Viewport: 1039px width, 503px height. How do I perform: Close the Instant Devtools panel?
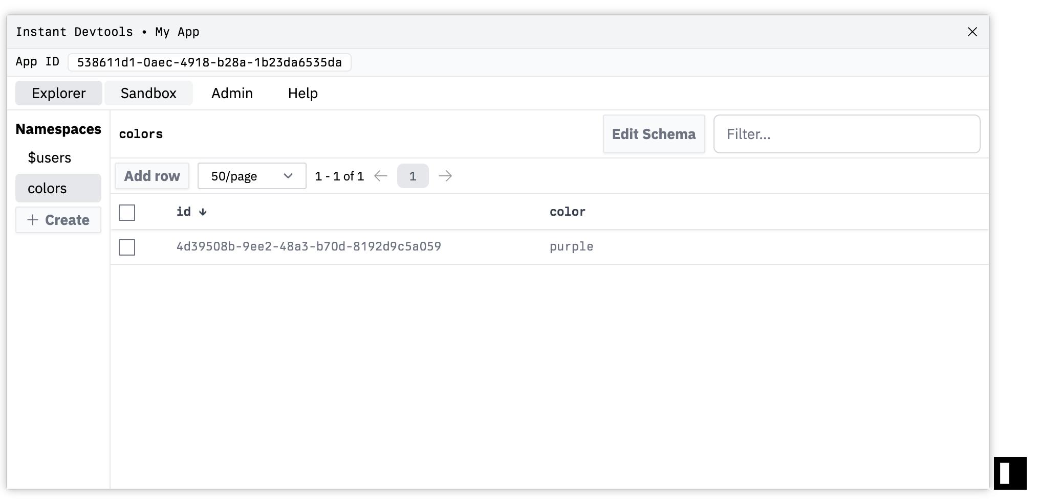pyautogui.click(x=972, y=32)
